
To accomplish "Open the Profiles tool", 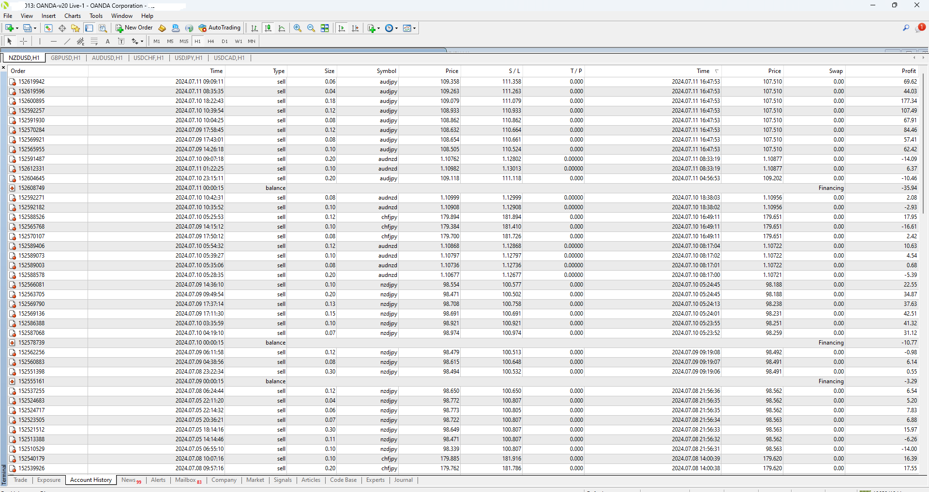I will point(28,28).
